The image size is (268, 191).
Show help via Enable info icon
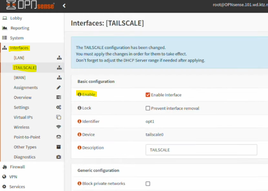[x=79, y=94]
